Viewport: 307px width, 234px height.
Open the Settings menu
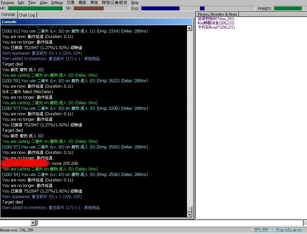(57, 3)
